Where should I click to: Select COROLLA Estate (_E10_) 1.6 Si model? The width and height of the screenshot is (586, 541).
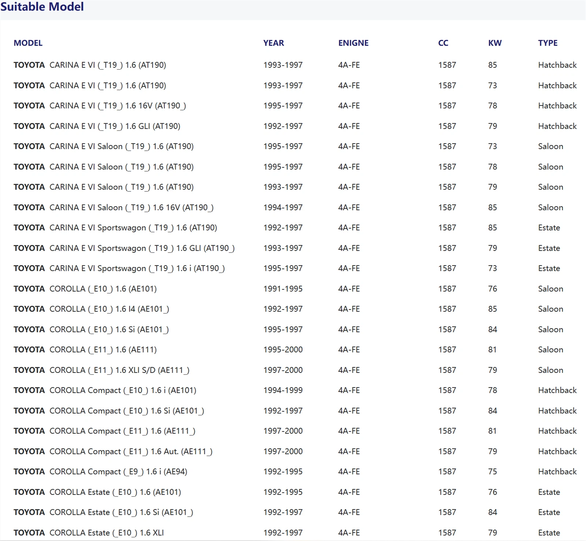[103, 512]
